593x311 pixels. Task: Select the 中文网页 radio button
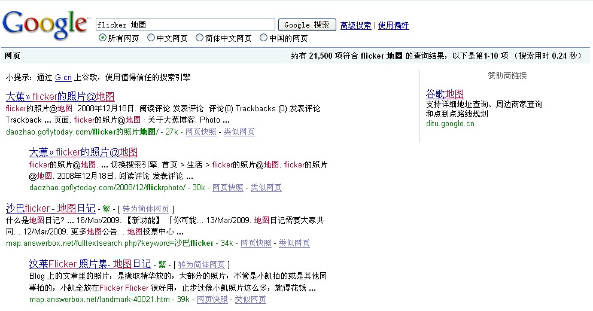[151, 38]
